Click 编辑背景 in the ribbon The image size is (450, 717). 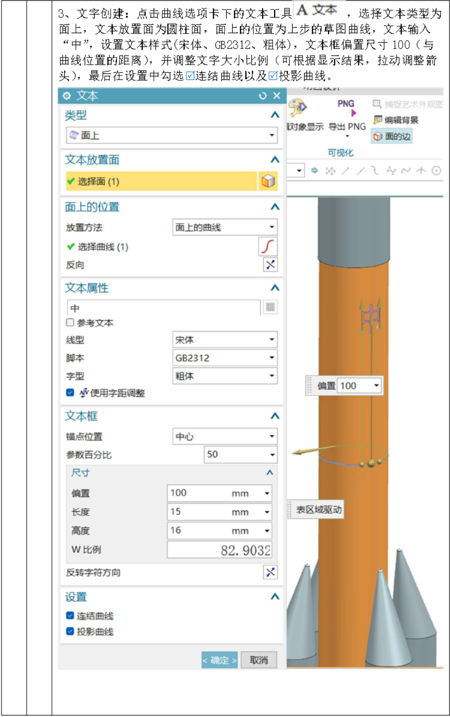point(396,120)
